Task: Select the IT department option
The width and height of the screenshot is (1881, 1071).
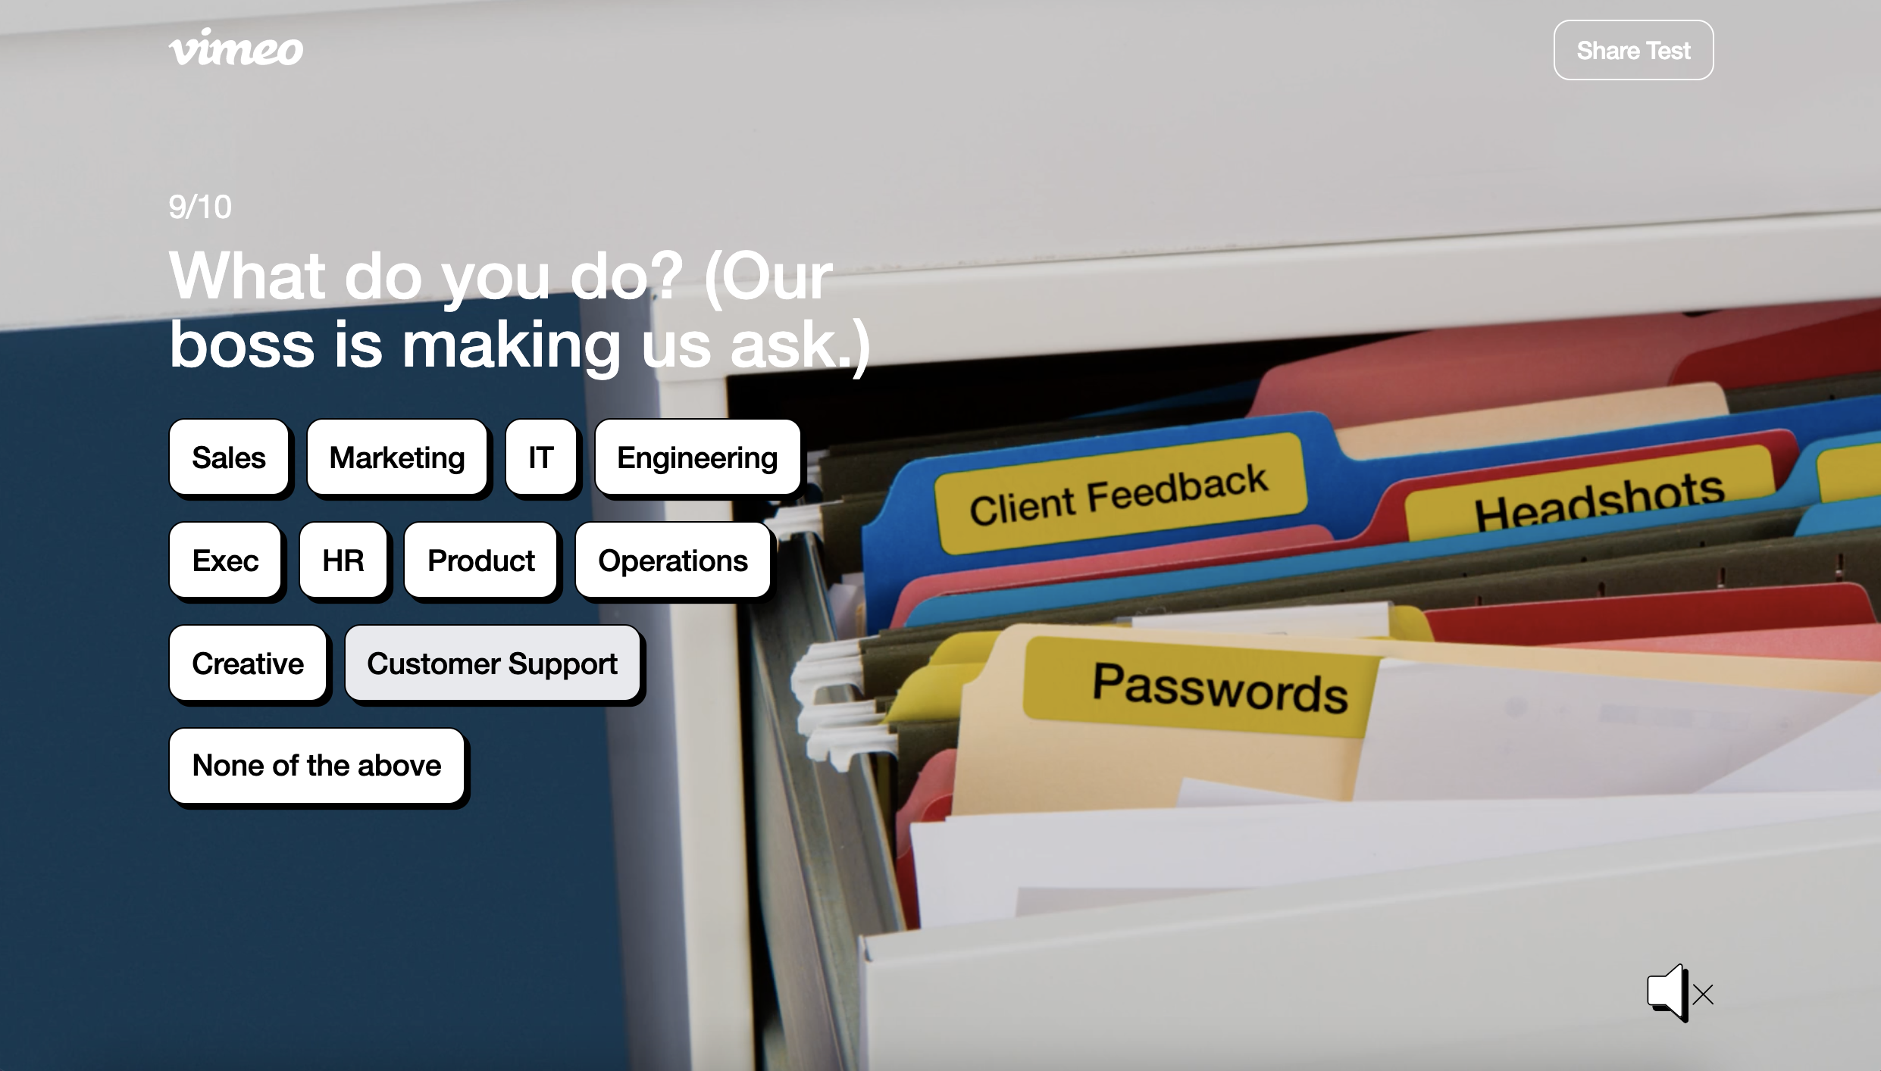Action: click(x=540, y=457)
